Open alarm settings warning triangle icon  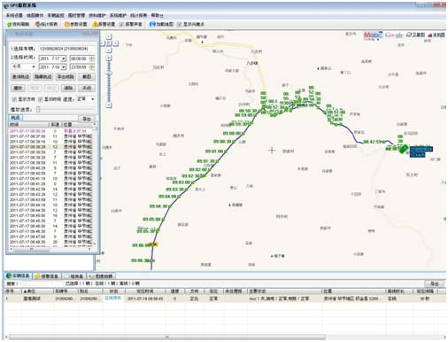coord(95,24)
